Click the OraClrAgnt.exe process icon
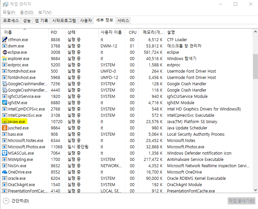This screenshot has height=209, width=258. tap(5, 184)
